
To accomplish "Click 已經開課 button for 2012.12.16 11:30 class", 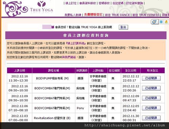I will [x=151, y=78].
